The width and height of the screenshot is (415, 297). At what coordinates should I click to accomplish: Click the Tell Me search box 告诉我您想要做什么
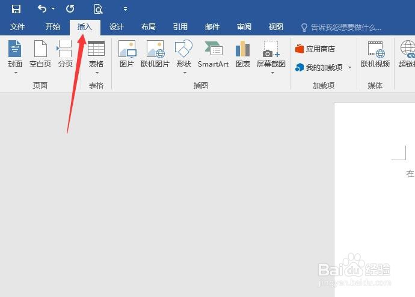pyautogui.click(x=342, y=27)
